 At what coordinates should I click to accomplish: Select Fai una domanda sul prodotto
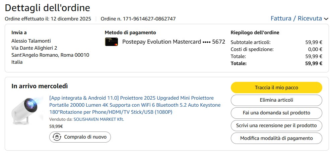click(276, 113)
